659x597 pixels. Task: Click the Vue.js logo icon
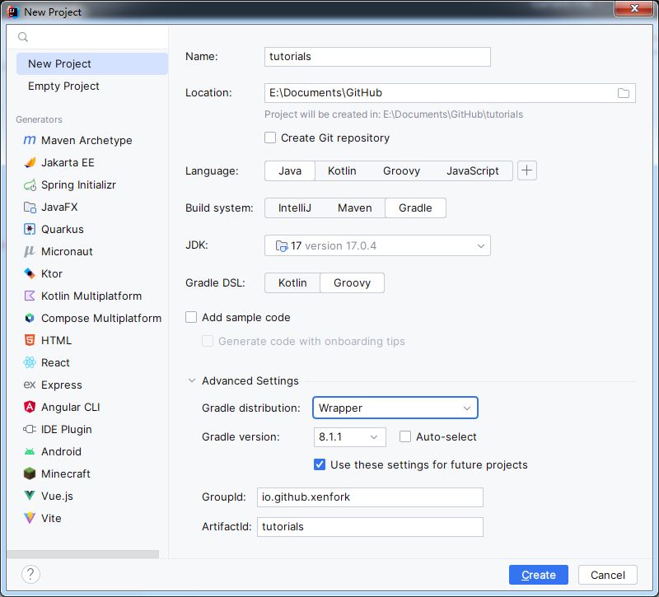coord(30,496)
